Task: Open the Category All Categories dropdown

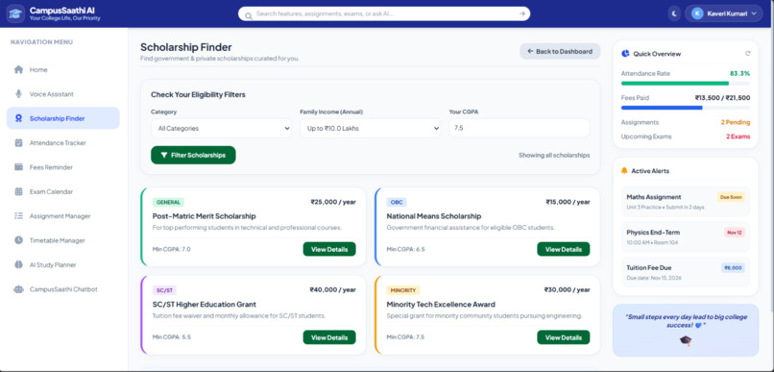Action: pyautogui.click(x=221, y=128)
